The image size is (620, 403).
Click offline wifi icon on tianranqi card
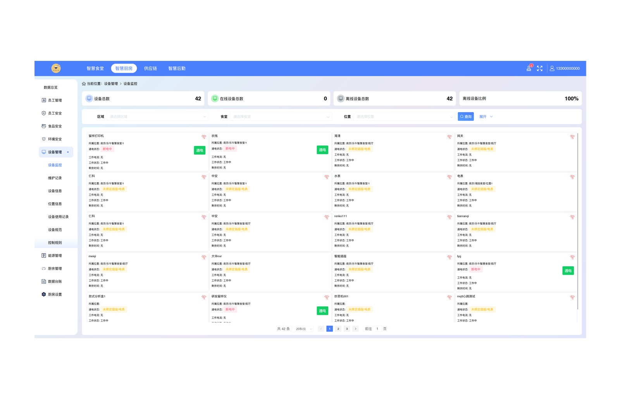[x=572, y=217]
